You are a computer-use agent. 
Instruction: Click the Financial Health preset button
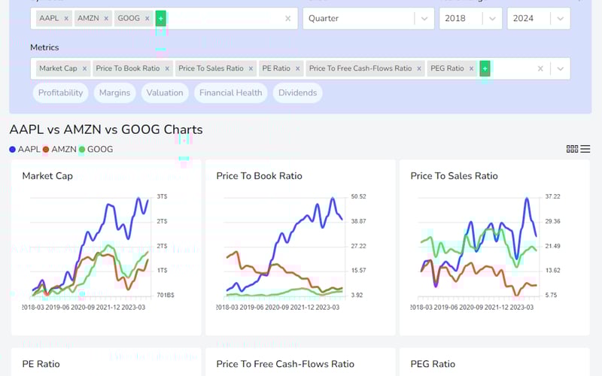point(230,92)
